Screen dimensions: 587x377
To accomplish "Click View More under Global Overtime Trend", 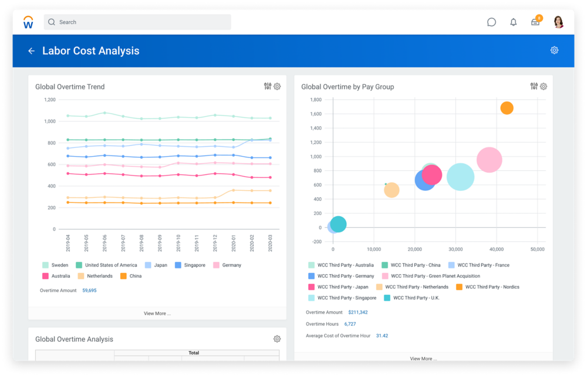I will pyautogui.click(x=156, y=313).
